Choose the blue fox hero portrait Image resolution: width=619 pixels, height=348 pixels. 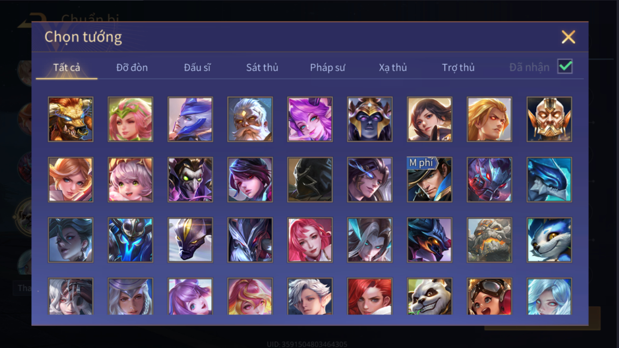coord(549,240)
